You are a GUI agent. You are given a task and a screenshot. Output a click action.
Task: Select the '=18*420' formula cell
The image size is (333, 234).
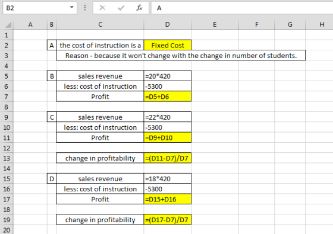point(167,178)
